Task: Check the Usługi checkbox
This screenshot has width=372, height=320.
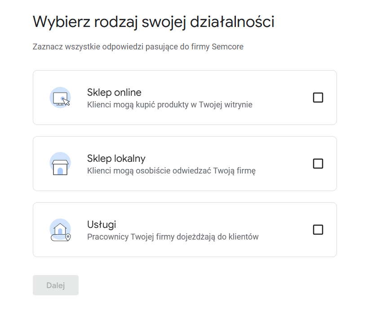Action: coord(318,230)
